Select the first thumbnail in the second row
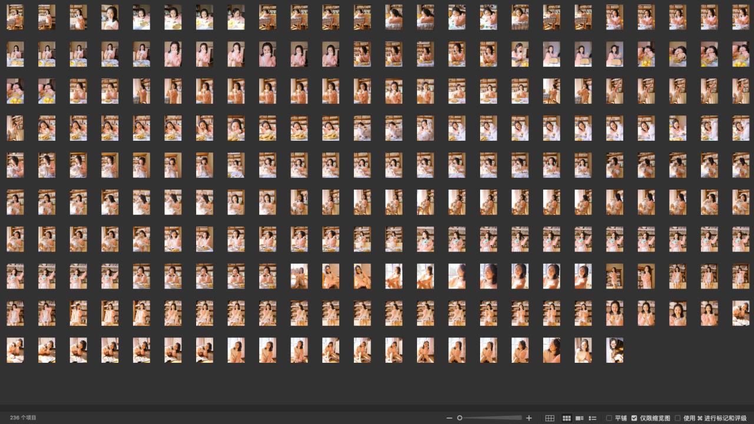 (x=15, y=54)
